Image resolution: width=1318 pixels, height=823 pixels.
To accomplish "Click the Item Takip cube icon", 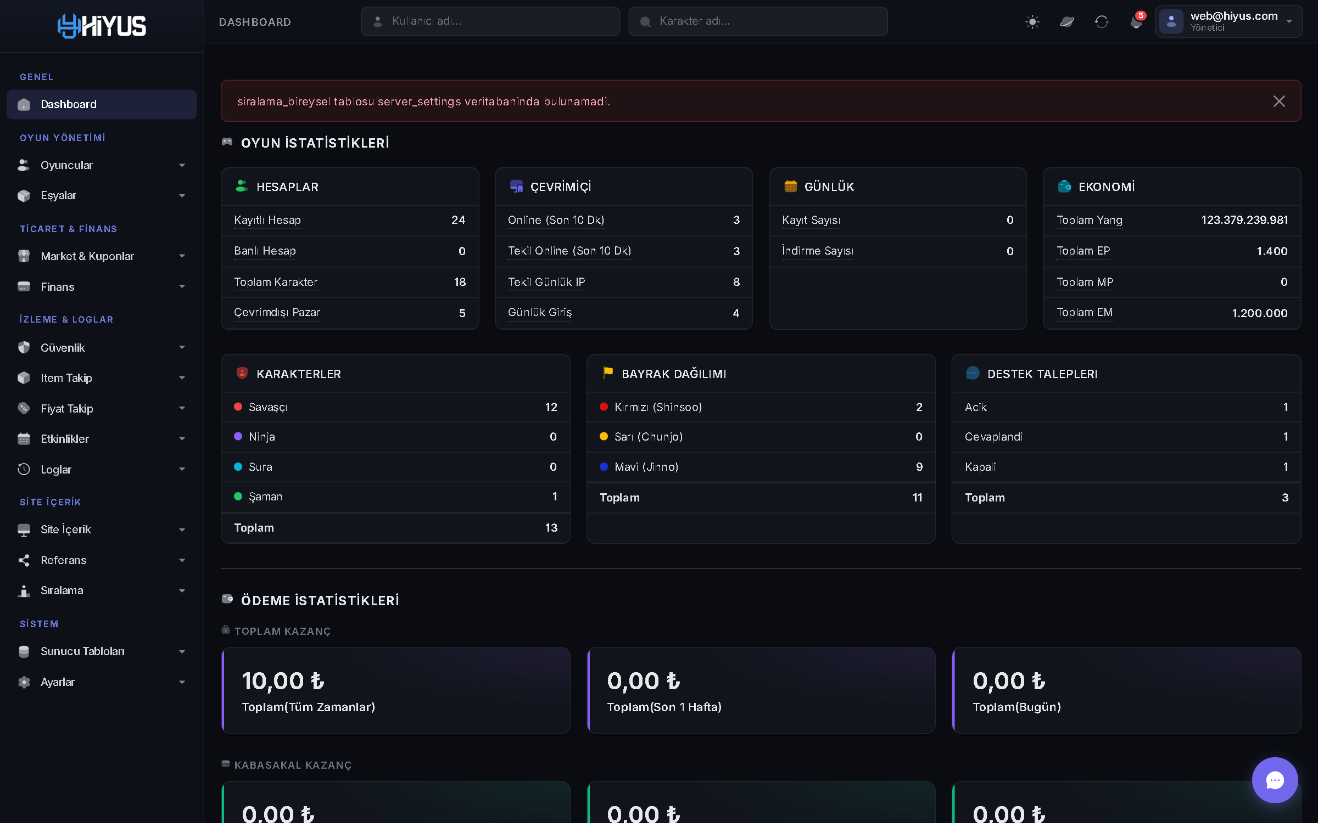I will tap(24, 378).
